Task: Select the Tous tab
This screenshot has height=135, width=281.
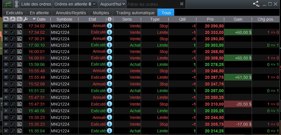Action: click(166, 13)
